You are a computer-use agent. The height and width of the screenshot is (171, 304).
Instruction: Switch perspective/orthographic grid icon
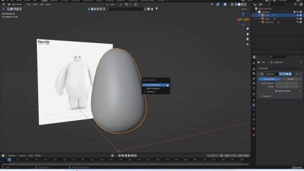(247, 44)
